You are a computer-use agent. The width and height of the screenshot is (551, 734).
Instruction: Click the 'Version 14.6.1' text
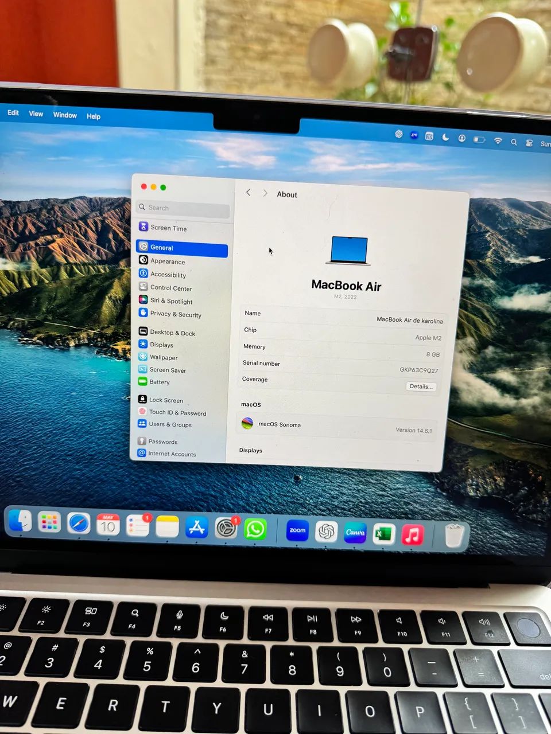coord(414,430)
